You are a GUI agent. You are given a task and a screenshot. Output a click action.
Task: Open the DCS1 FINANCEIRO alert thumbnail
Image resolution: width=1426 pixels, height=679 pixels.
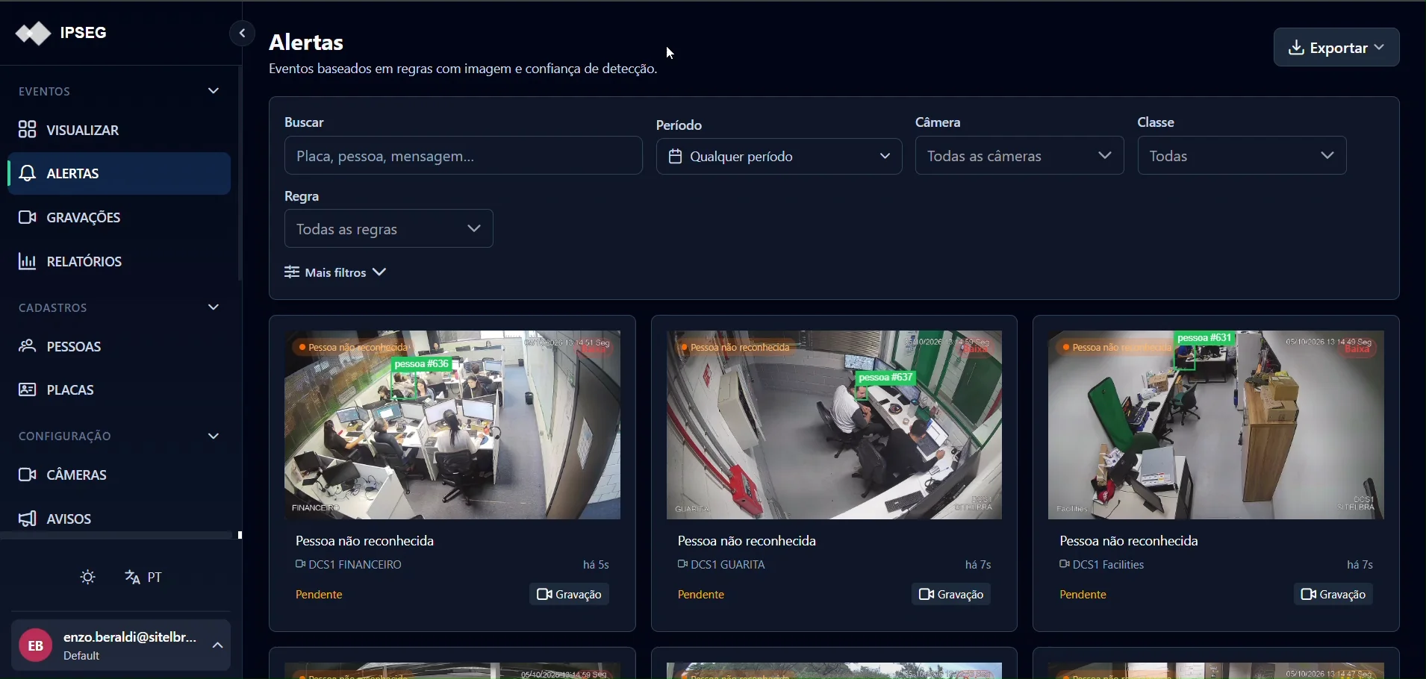click(452, 425)
